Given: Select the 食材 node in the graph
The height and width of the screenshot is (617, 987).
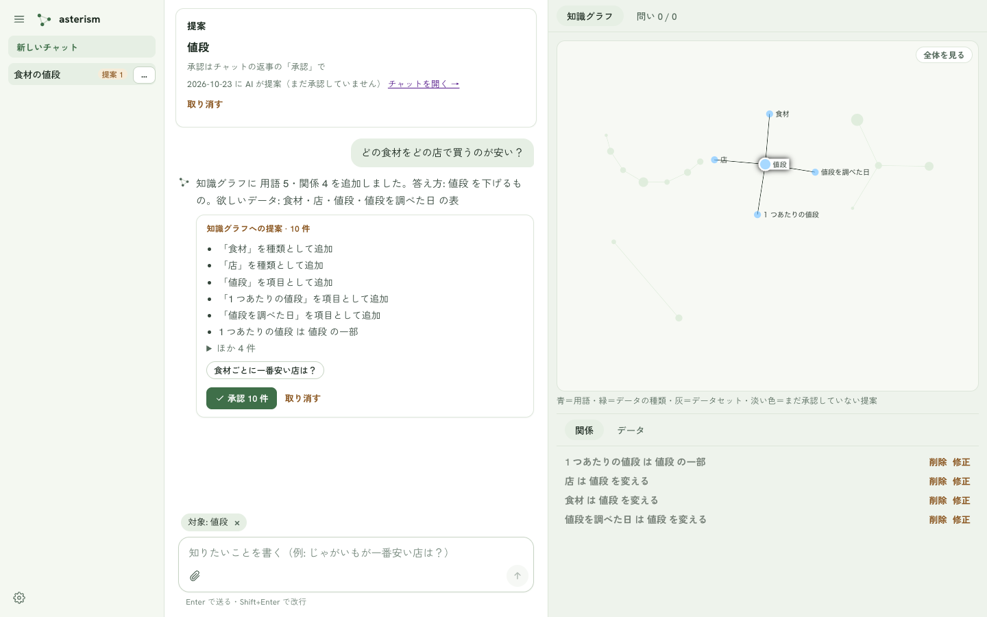Looking at the screenshot, I should click(770, 114).
